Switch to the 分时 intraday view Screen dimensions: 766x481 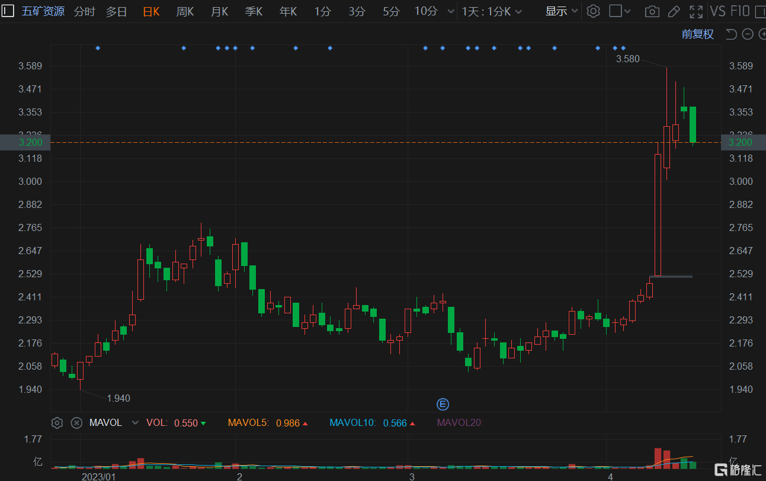(84, 11)
